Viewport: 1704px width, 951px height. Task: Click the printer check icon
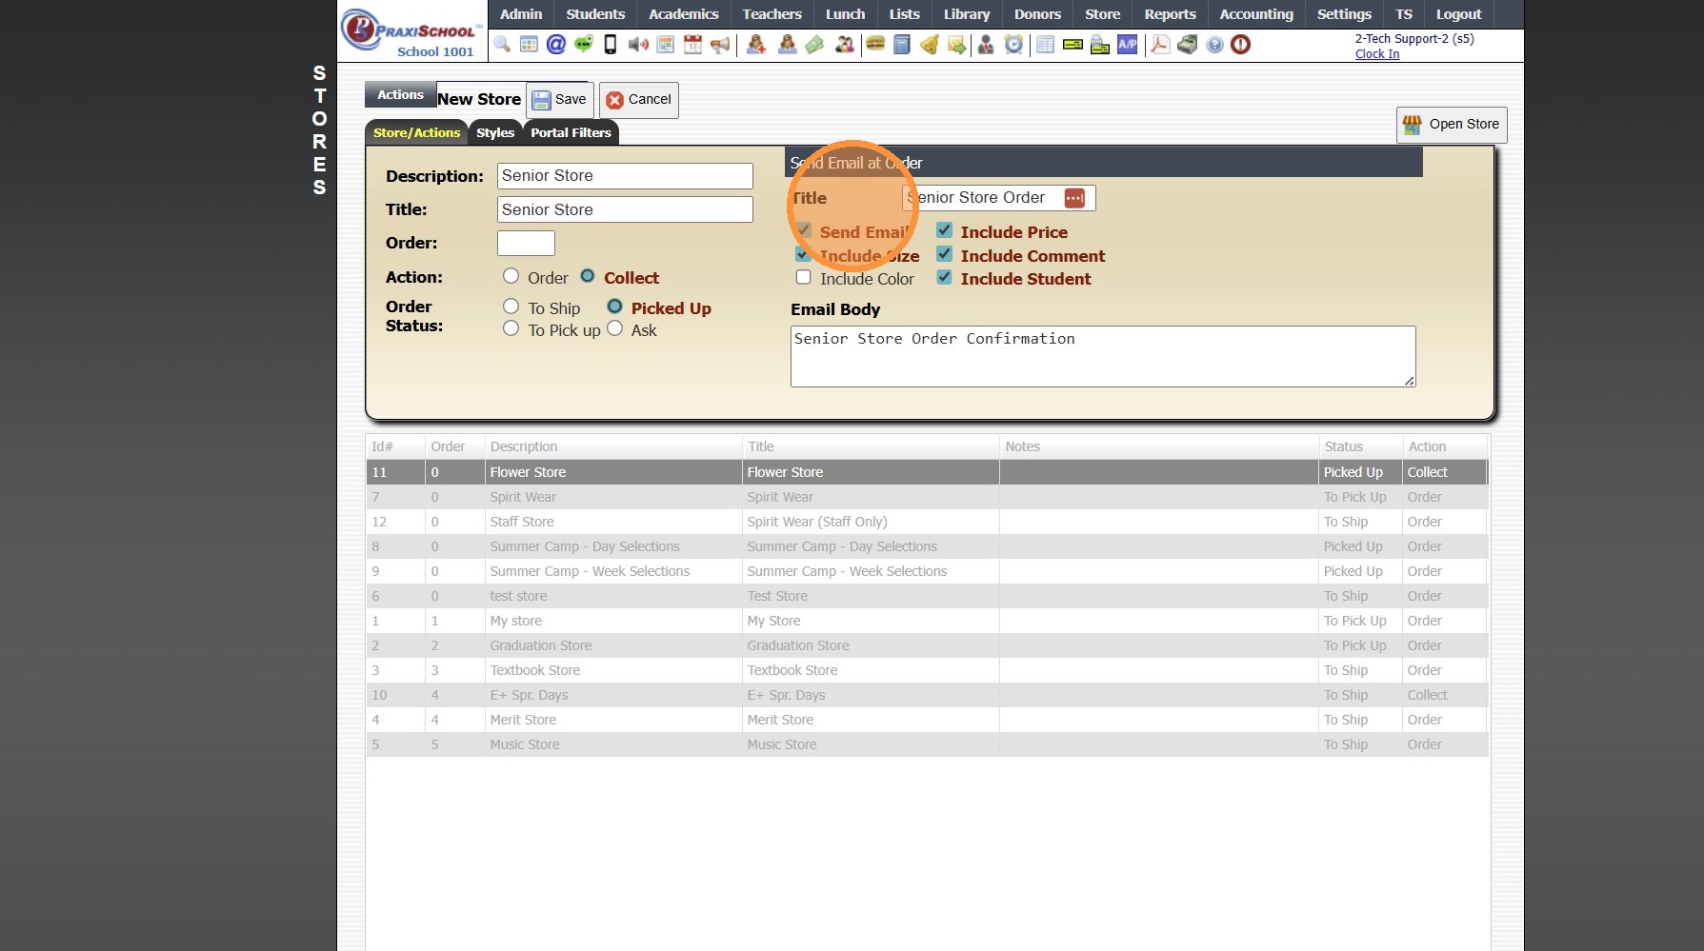pyautogui.click(x=1100, y=45)
